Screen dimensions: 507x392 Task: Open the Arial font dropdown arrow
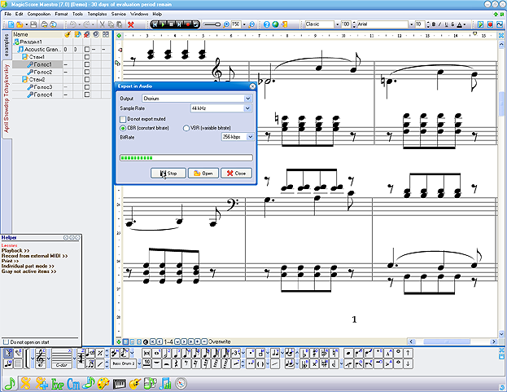(411, 24)
